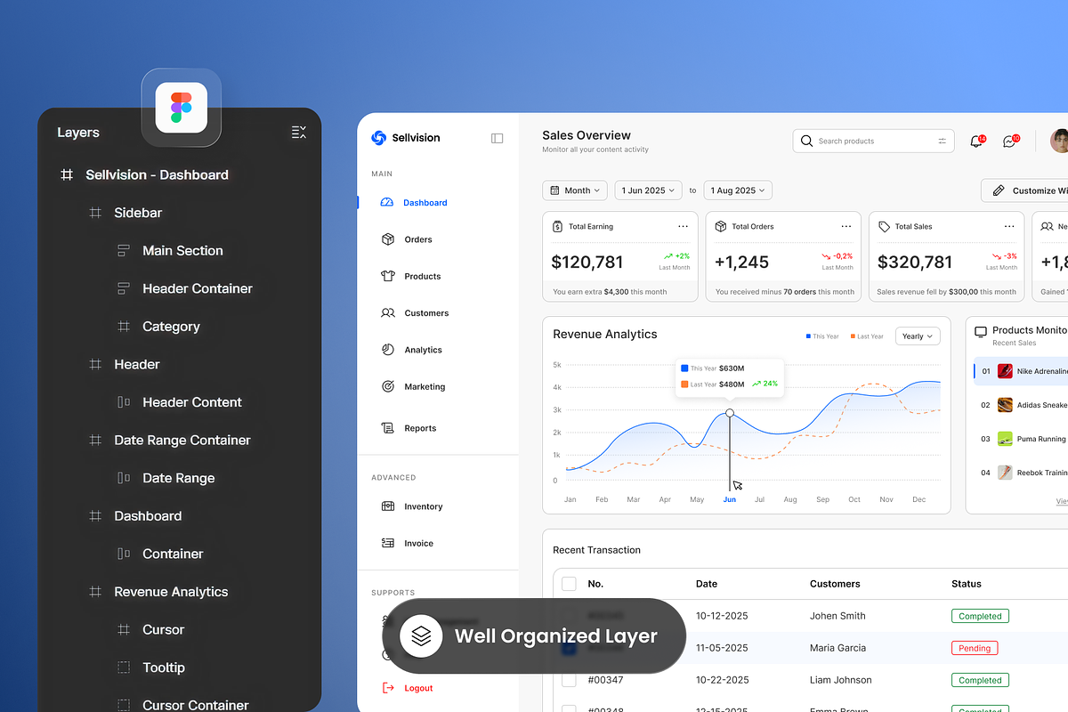This screenshot has width=1068, height=712.
Task: Click the Orders box icon
Action: (x=387, y=239)
